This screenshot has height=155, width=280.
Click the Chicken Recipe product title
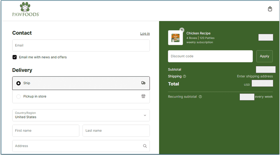point(198,33)
